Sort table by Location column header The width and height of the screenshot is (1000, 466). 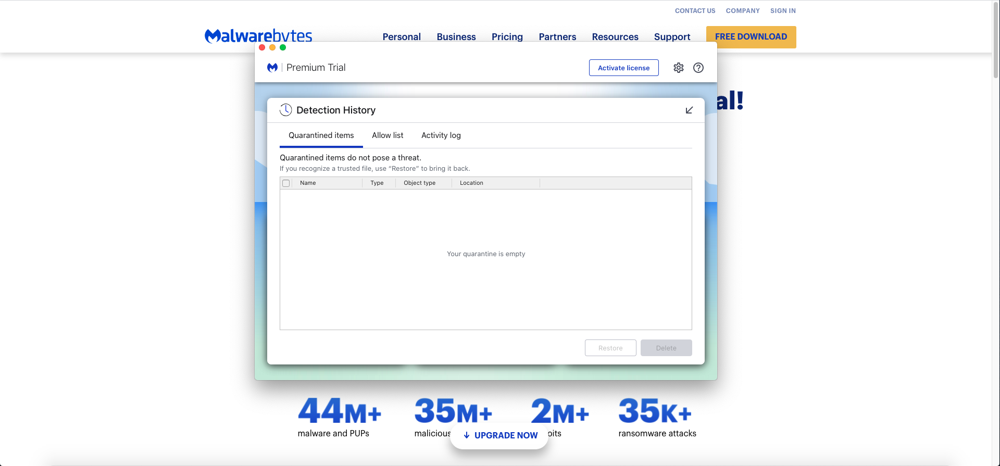[x=496, y=183]
